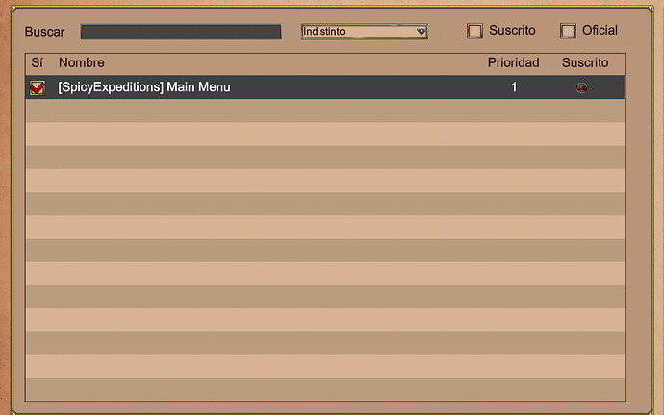This screenshot has height=415, width=664.
Task: Click the subscribed status icon in Main Menu row
Action: [581, 87]
